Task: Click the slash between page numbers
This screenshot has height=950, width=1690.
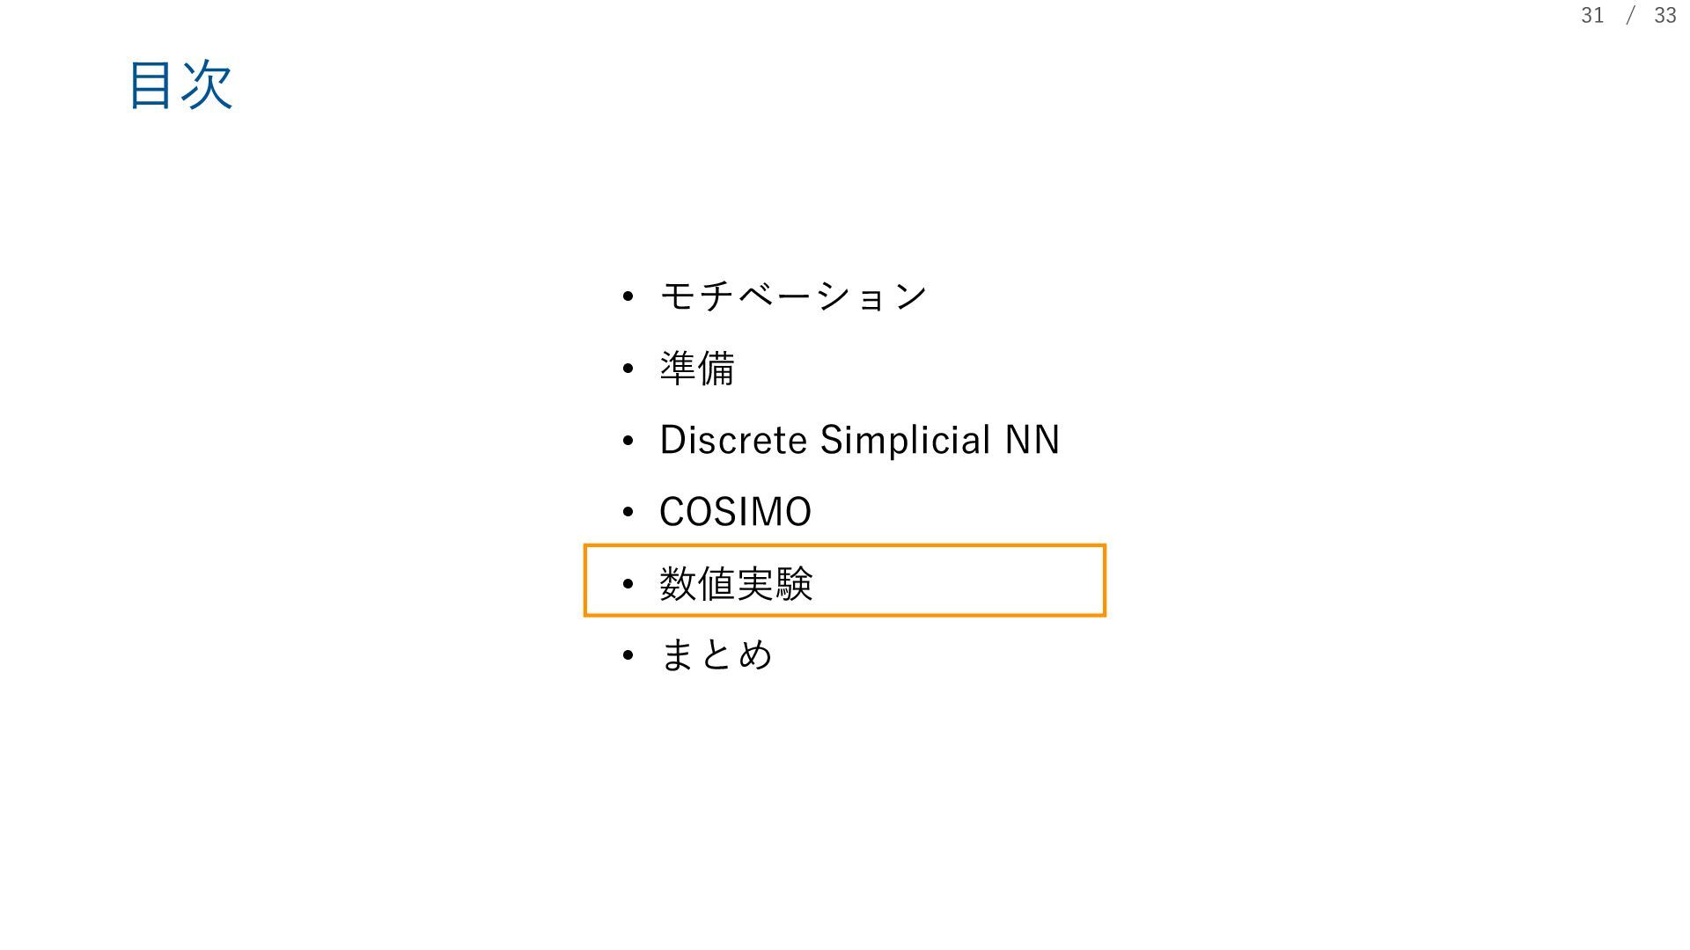Action: [x=1630, y=16]
